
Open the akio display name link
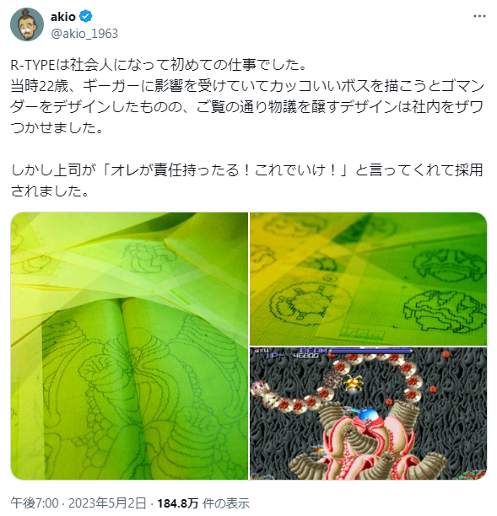[x=63, y=17]
